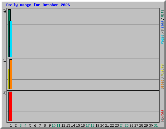Click day 21 on the x-axis

coord(107,125)
